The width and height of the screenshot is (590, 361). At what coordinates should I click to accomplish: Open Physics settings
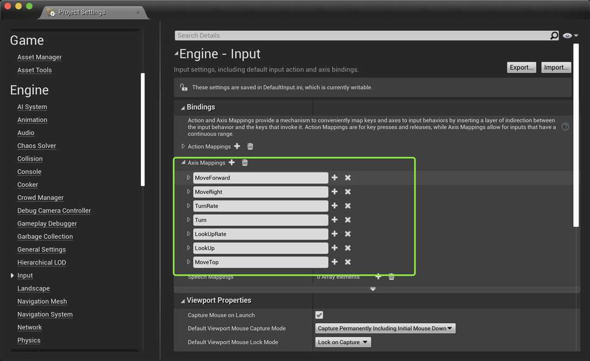[29, 340]
